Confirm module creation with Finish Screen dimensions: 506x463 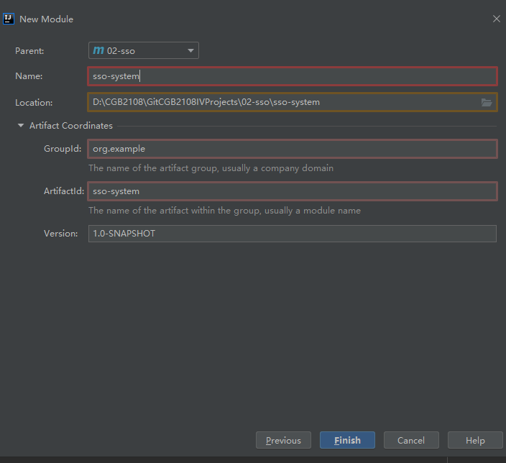pos(347,440)
